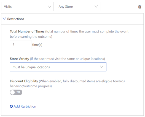Click the Total Number of Times label
Image resolution: width=145 pixels, height=117 pixels.
pos(27,31)
